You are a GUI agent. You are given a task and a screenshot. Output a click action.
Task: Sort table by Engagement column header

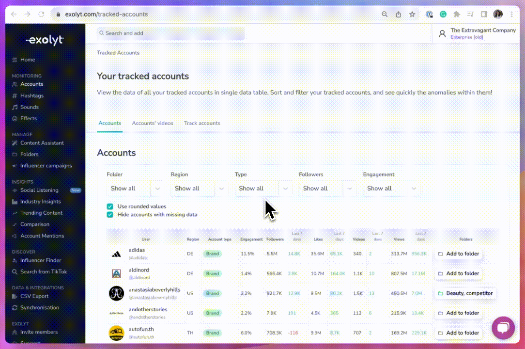[x=251, y=239]
